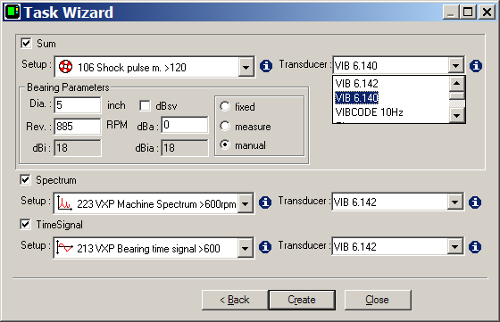This screenshot has height=322, width=500.
Task: Open the TimeSignal setup dropdown arrow
Action: (245, 248)
